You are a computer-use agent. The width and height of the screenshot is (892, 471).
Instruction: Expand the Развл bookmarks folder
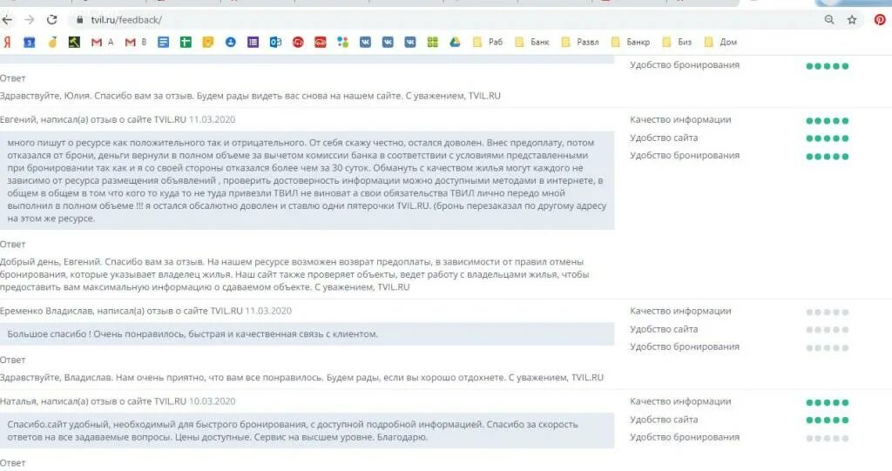coord(579,42)
